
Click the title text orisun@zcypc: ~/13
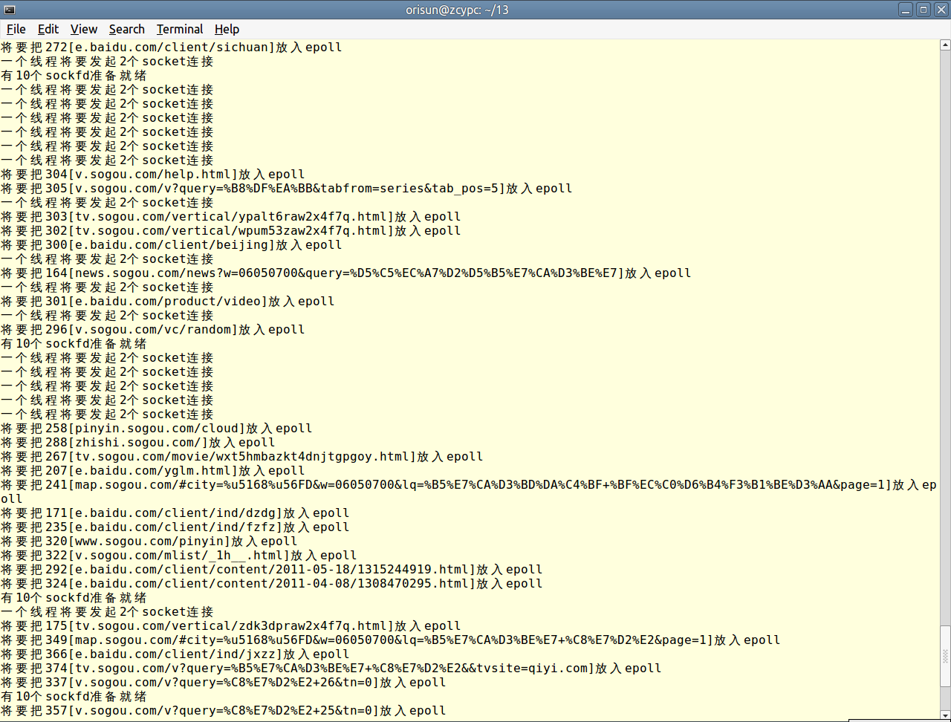(x=457, y=10)
